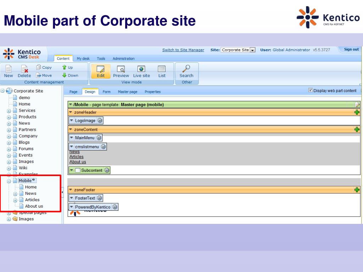Open the Subcontent web part dropdown arrow
The width and height of the screenshot is (363, 272).
[x=72, y=170]
